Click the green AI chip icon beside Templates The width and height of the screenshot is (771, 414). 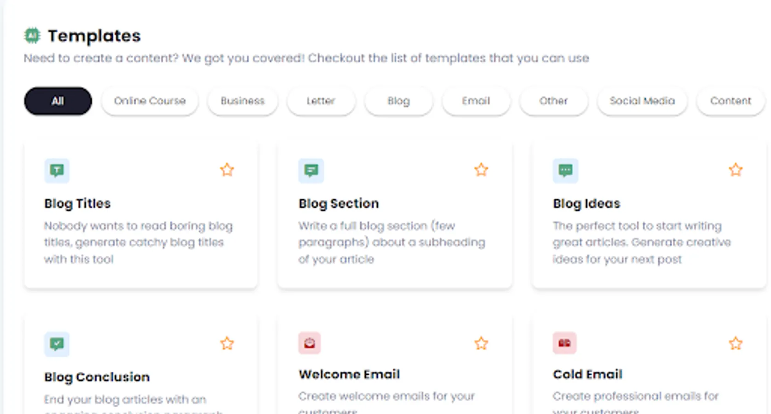coord(32,35)
